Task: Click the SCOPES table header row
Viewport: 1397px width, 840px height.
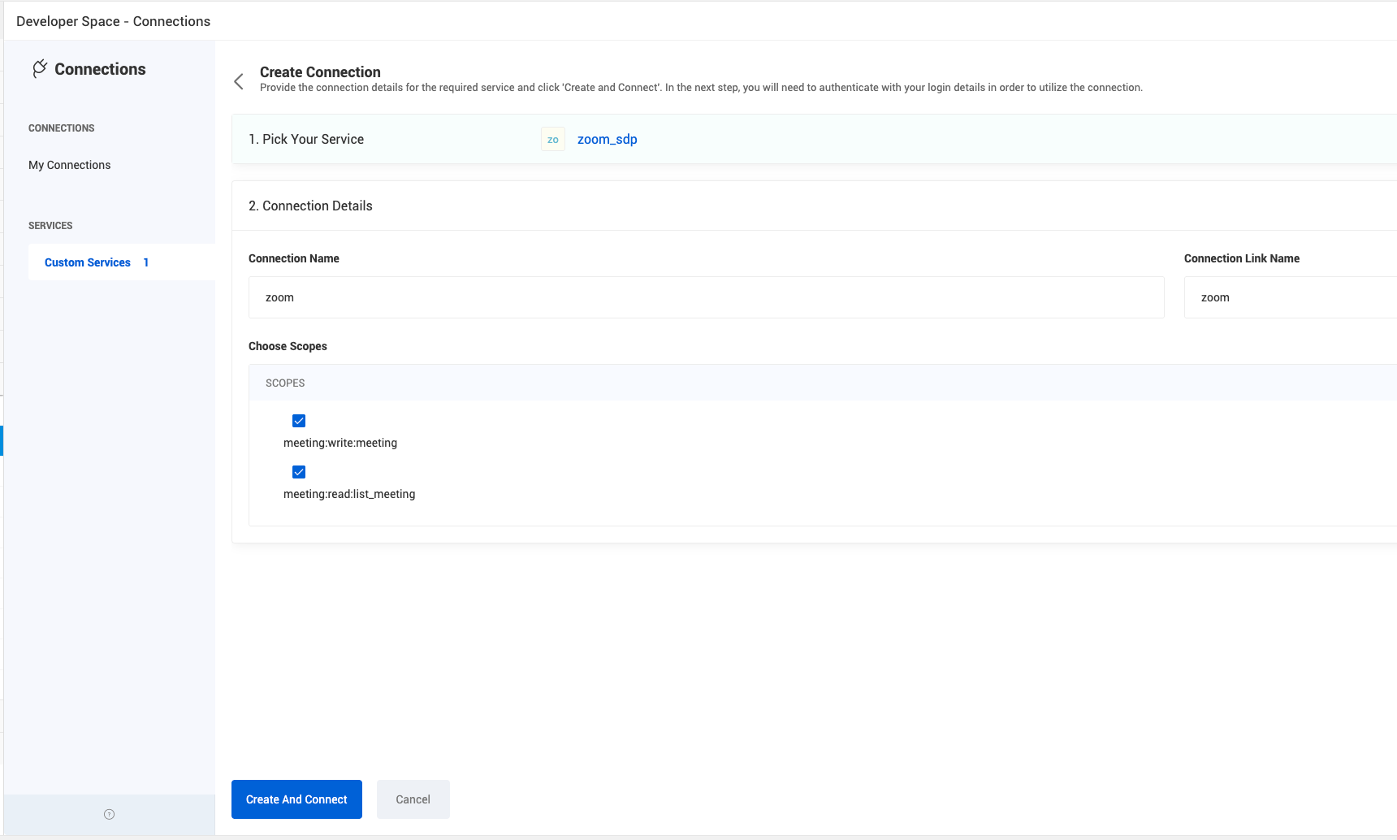Action: [823, 383]
